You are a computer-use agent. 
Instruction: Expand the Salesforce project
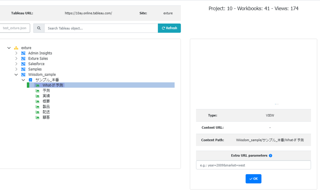(16, 64)
